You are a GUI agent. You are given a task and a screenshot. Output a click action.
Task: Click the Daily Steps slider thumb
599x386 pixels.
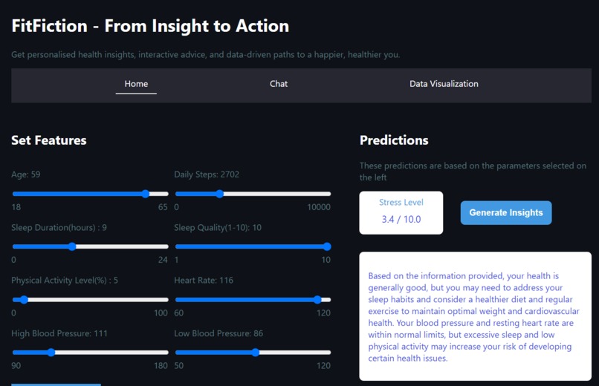tap(219, 194)
